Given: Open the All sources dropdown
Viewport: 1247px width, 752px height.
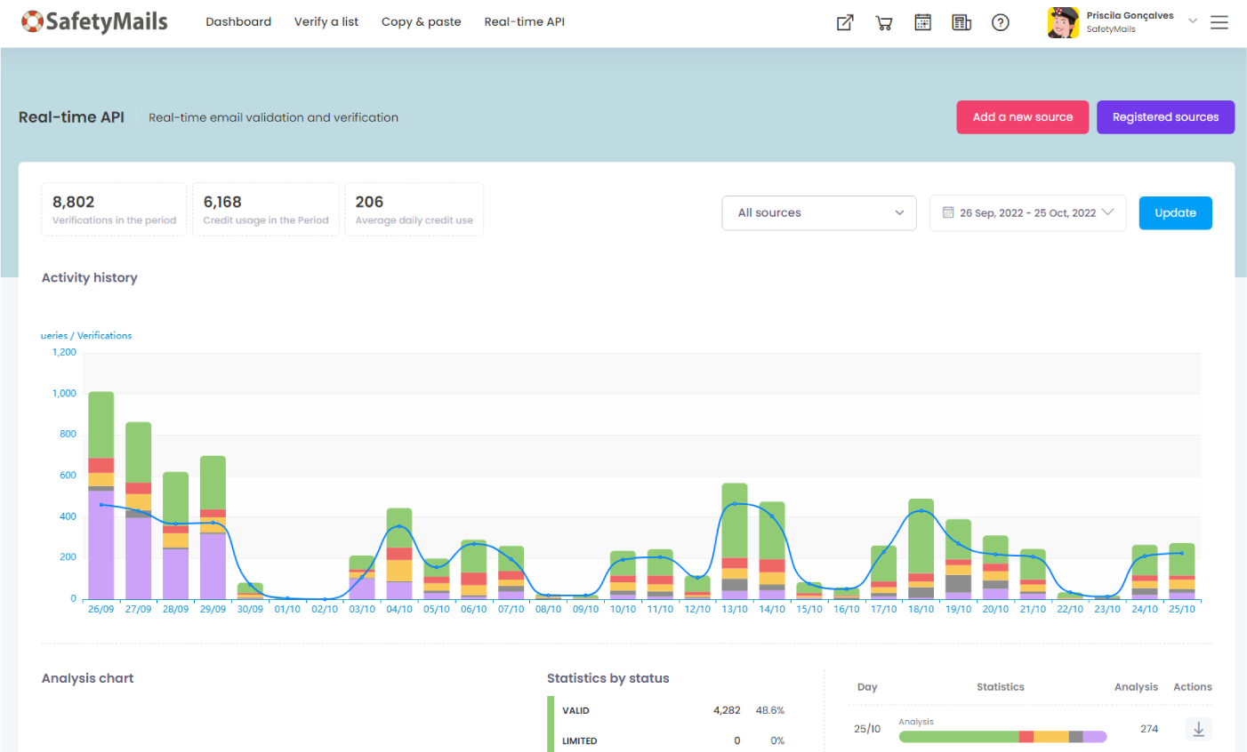Looking at the screenshot, I should point(818,213).
